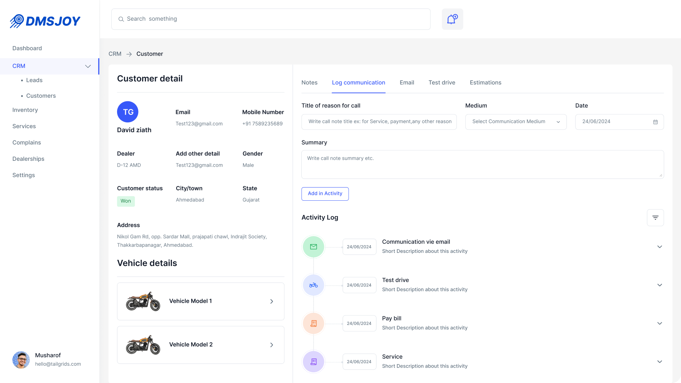Open the notification bell icon
681x383 pixels.
pos(452,19)
